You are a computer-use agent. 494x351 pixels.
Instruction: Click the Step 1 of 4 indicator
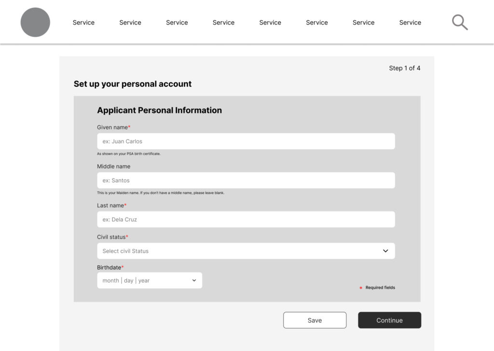(404, 68)
